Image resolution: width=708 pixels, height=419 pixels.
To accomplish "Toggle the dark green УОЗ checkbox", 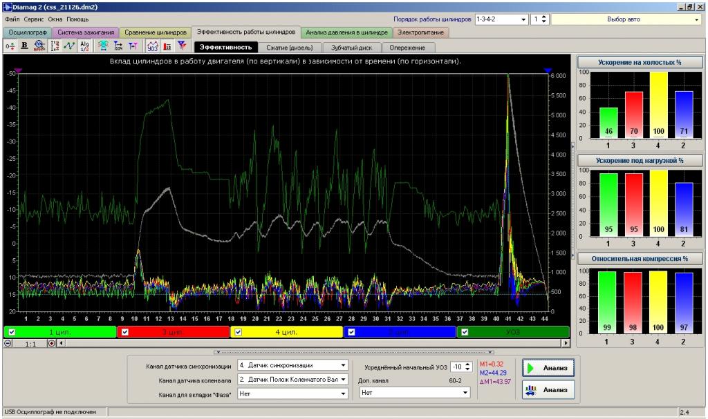I will [x=465, y=332].
